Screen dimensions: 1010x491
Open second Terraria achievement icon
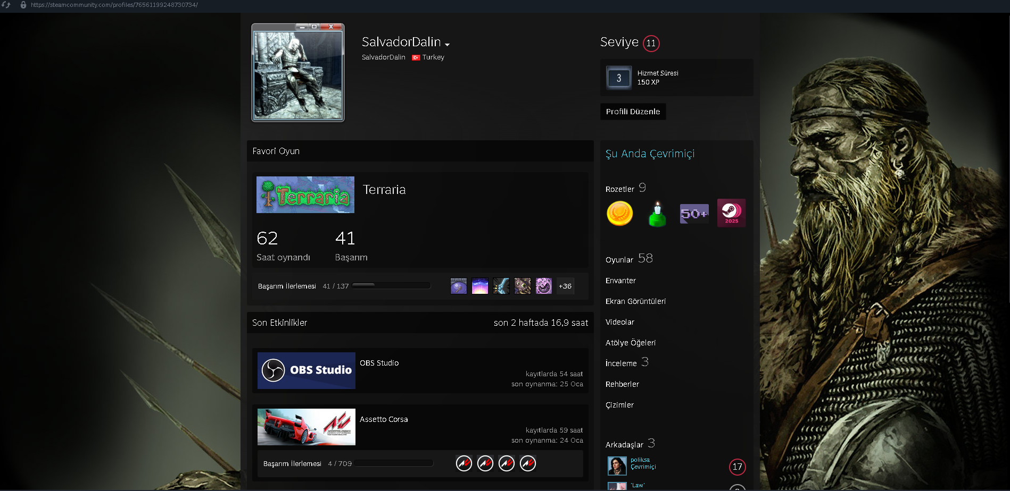[480, 286]
